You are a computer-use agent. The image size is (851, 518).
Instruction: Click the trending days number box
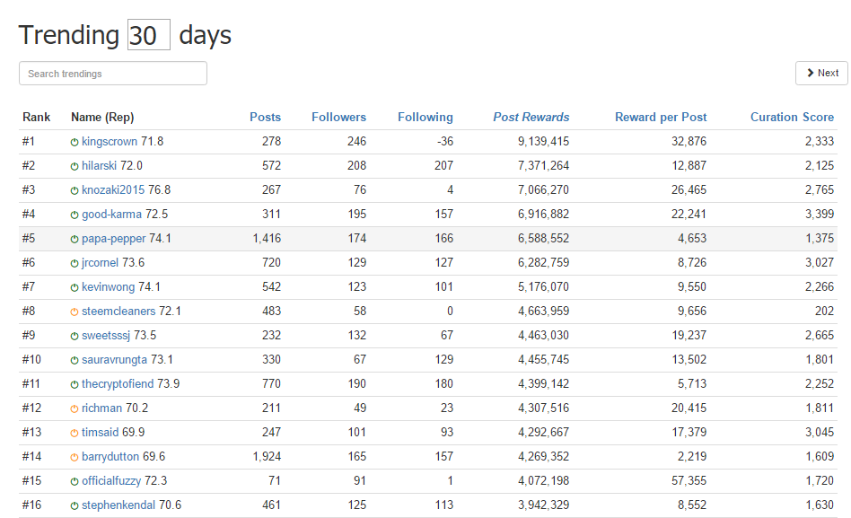tap(149, 35)
